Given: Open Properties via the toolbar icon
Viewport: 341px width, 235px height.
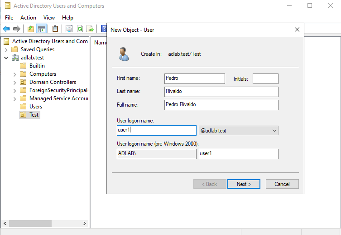Looking at the screenshot, I should (69, 29).
